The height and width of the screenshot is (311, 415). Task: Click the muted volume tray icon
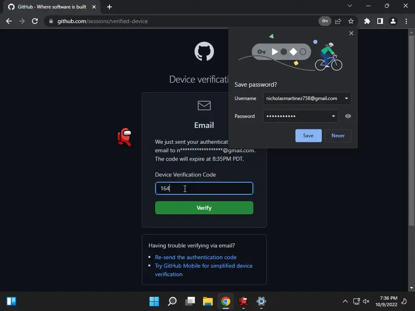[x=366, y=301]
